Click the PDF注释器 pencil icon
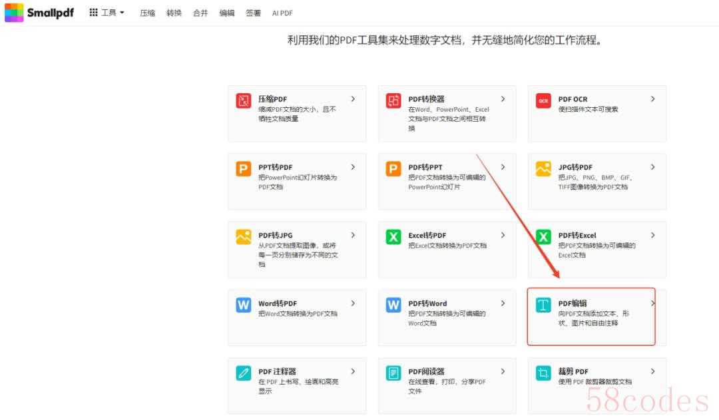719x420 pixels. click(244, 373)
